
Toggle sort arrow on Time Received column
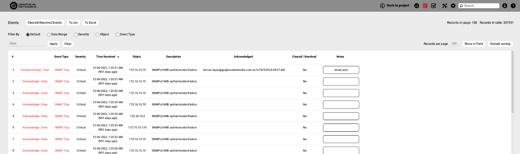[118, 57]
